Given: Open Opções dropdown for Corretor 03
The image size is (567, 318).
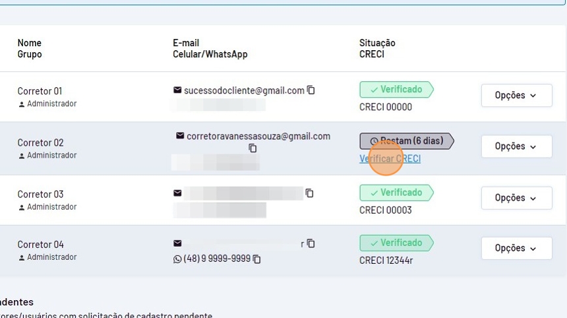Looking at the screenshot, I should 516,198.
